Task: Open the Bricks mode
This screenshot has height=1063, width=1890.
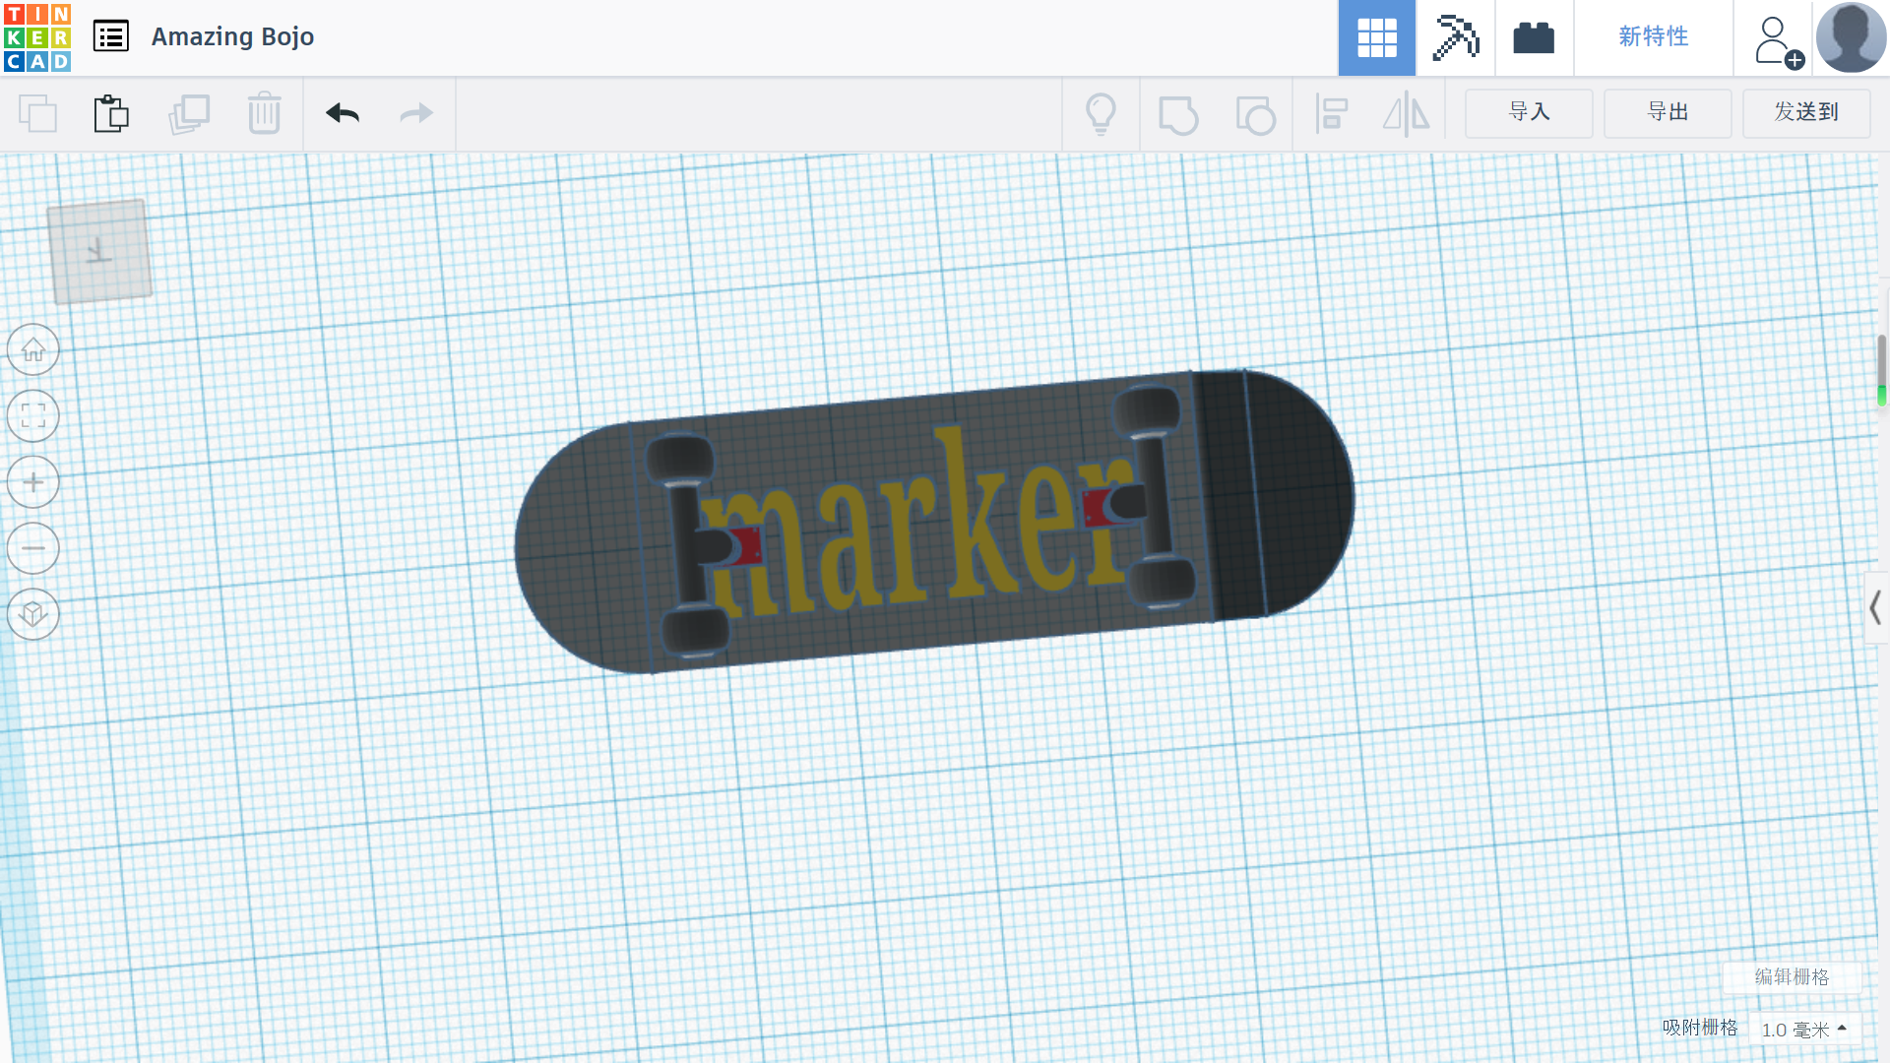Action: click(1534, 38)
